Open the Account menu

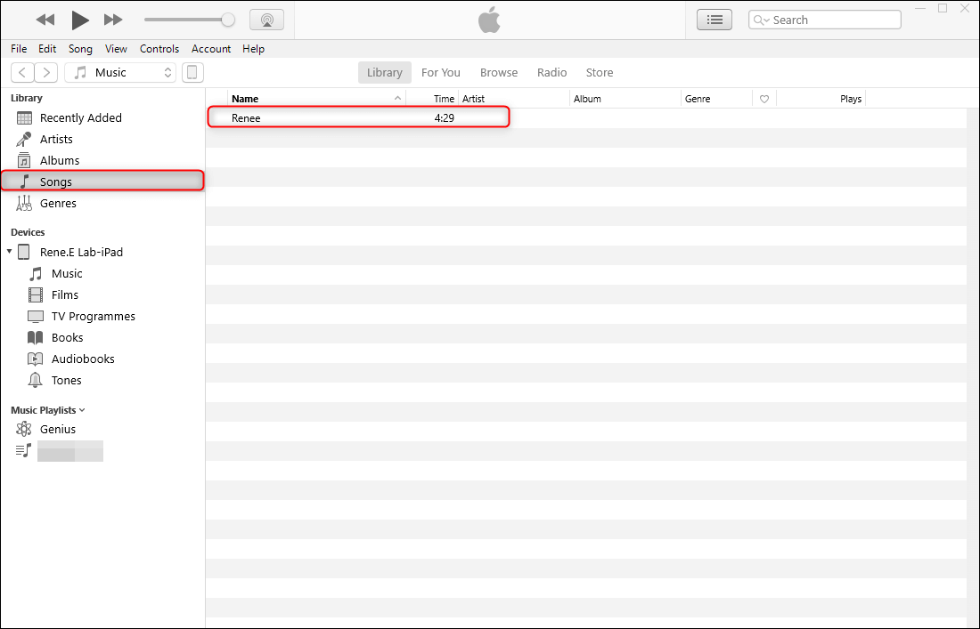210,49
